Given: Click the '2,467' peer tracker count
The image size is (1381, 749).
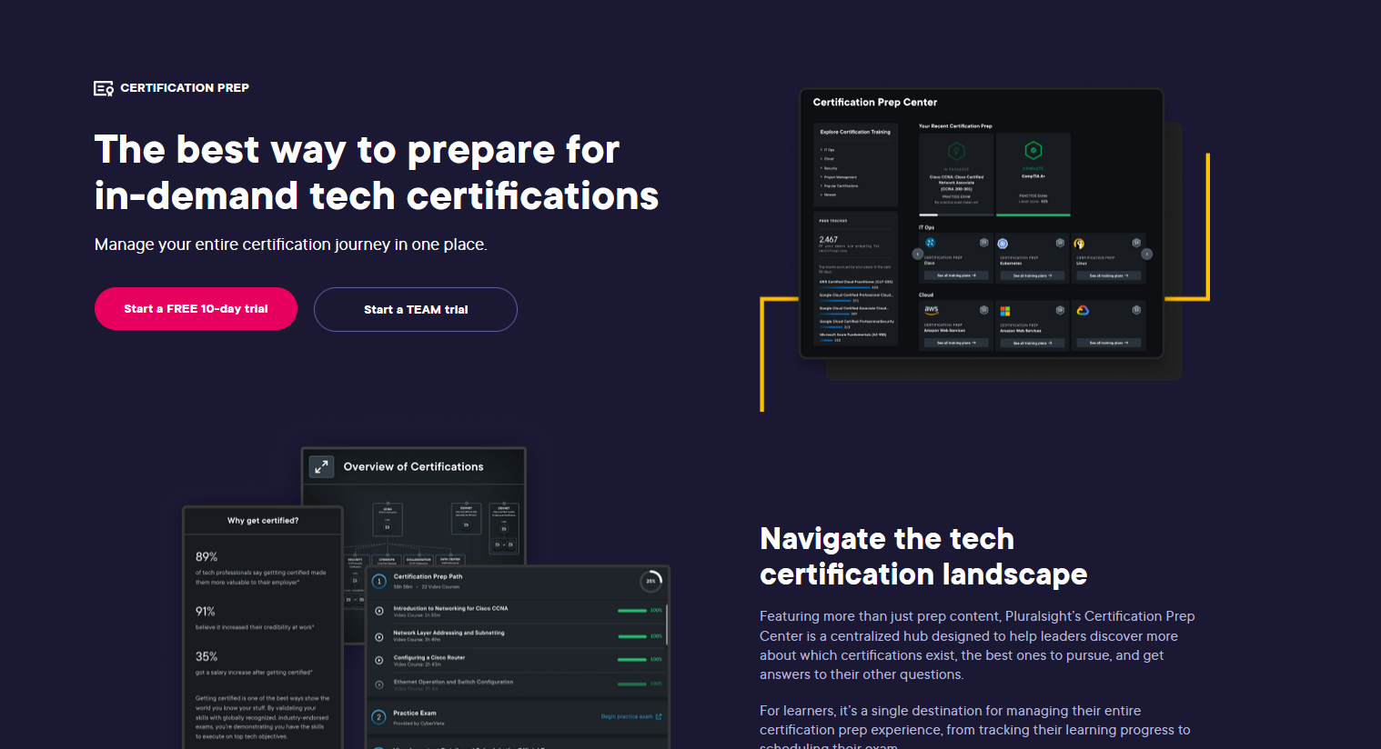Looking at the screenshot, I should (829, 240).
